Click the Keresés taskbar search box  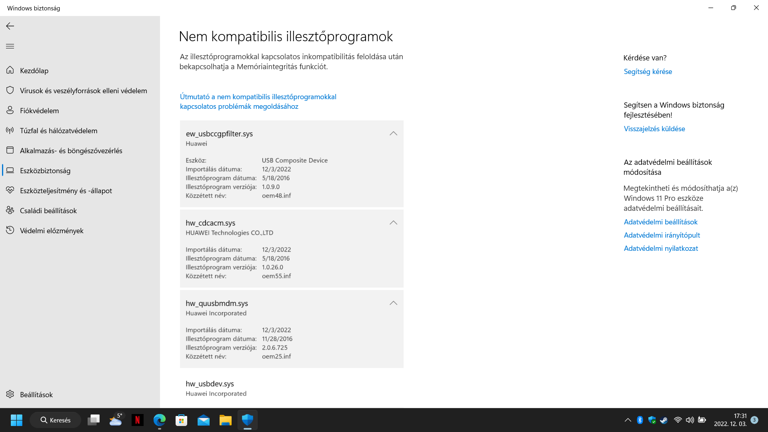[55, 420]
